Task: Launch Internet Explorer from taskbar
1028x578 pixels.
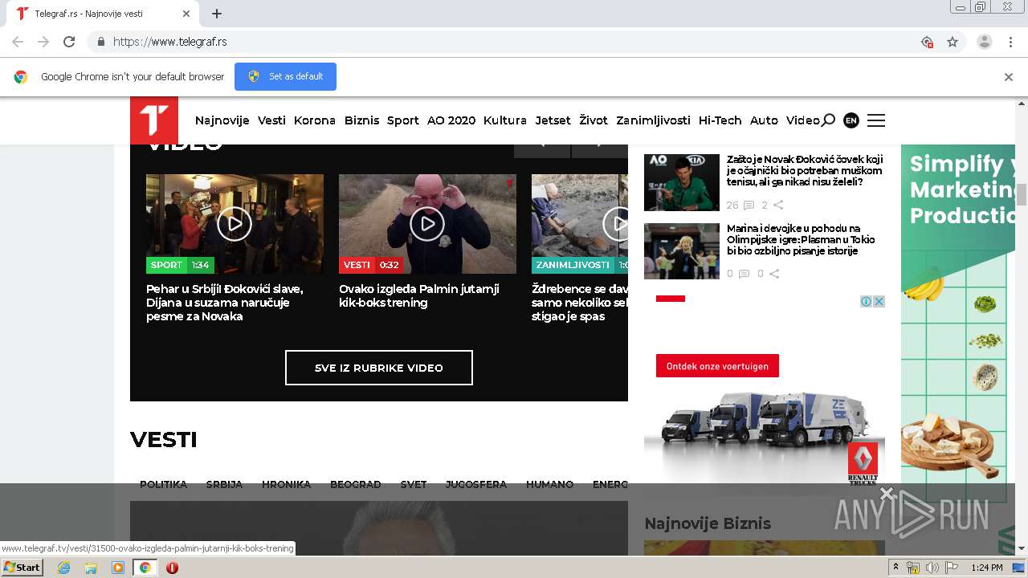Action: click(63, 568)
